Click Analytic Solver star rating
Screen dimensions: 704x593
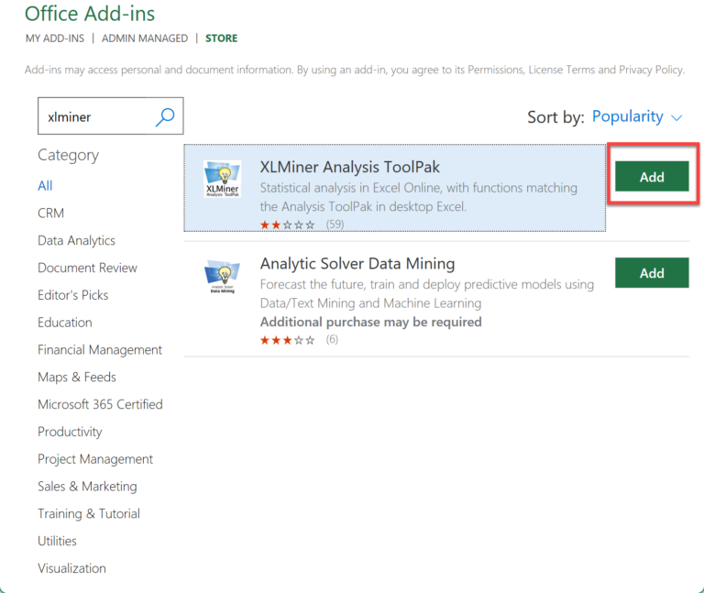pos(287,339)
